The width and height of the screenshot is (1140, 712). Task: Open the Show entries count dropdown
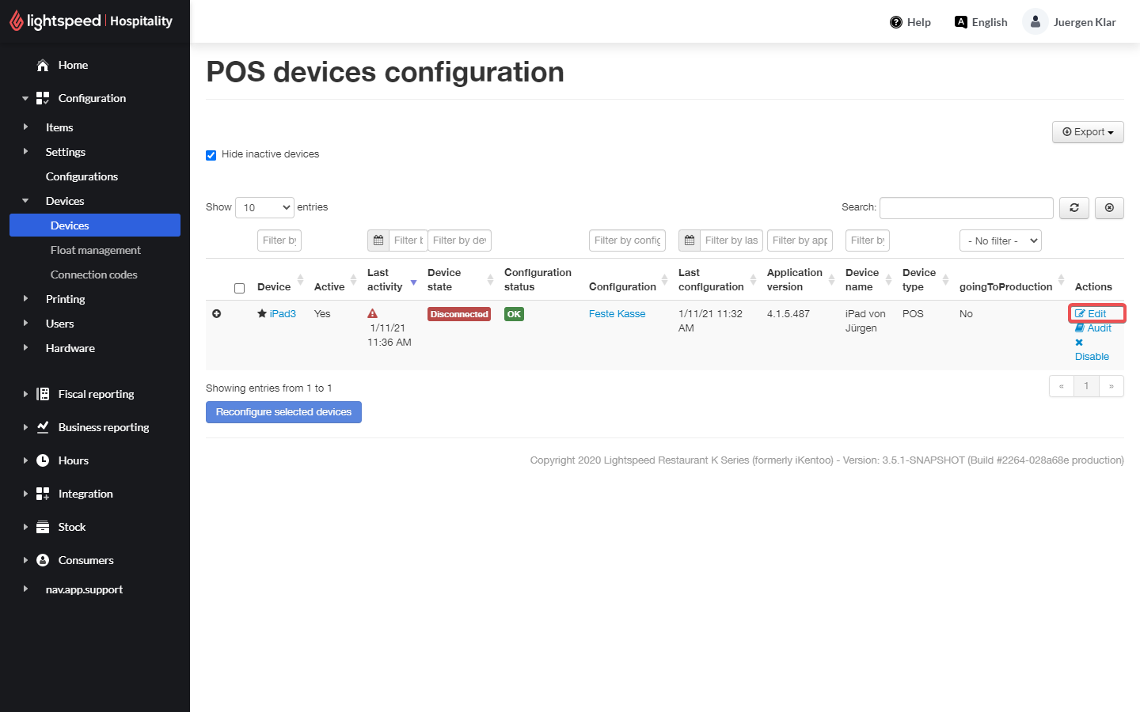264,207
